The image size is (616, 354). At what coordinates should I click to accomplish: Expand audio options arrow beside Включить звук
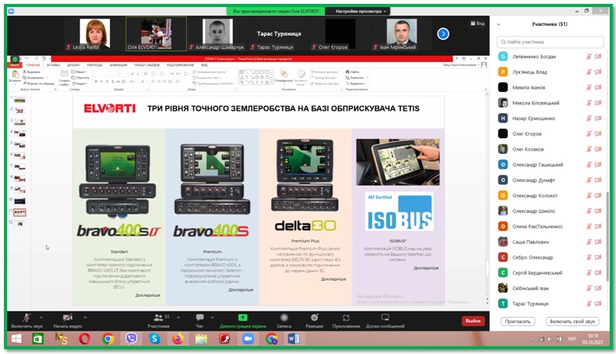tap(41, 317)
